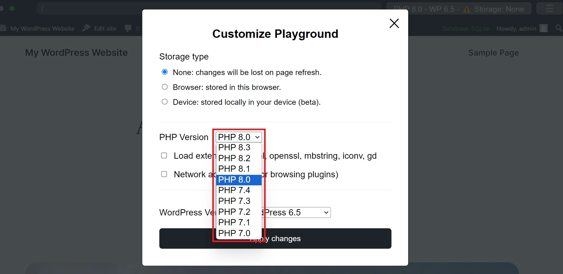The image size is (563, 274).
Task: Close the Customize Playground dialog
Action: [394, 23]
